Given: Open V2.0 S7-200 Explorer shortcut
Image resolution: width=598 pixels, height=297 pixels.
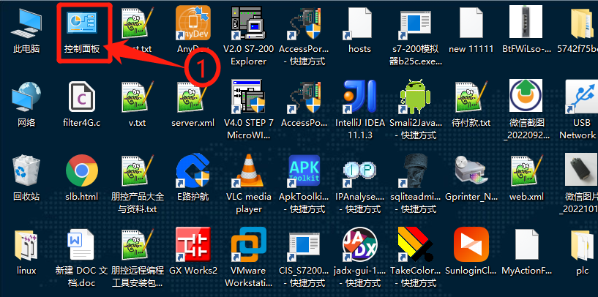Looking at the screenshot, I should [249, 24].
